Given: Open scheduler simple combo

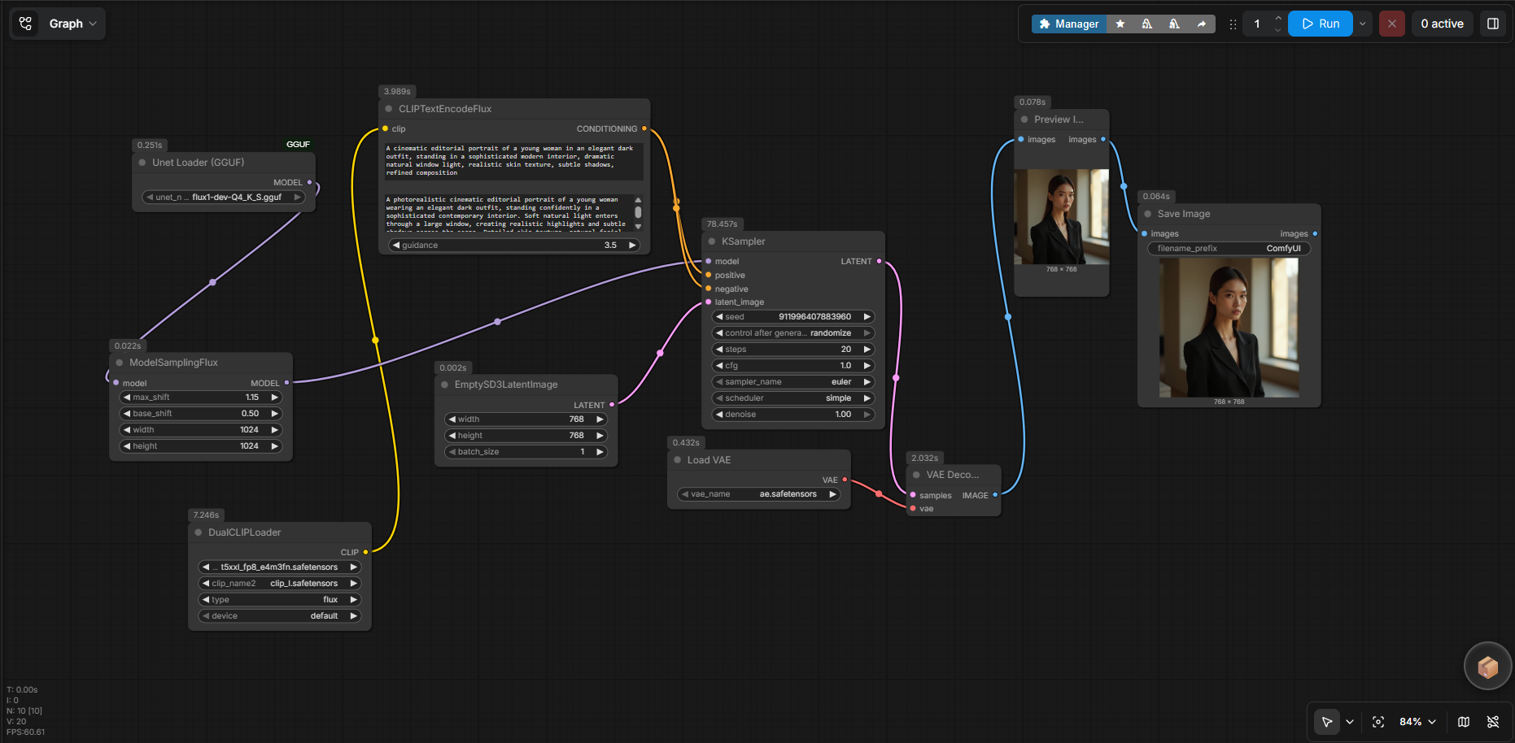Looking at the screenshot, I should pos(793,398).
